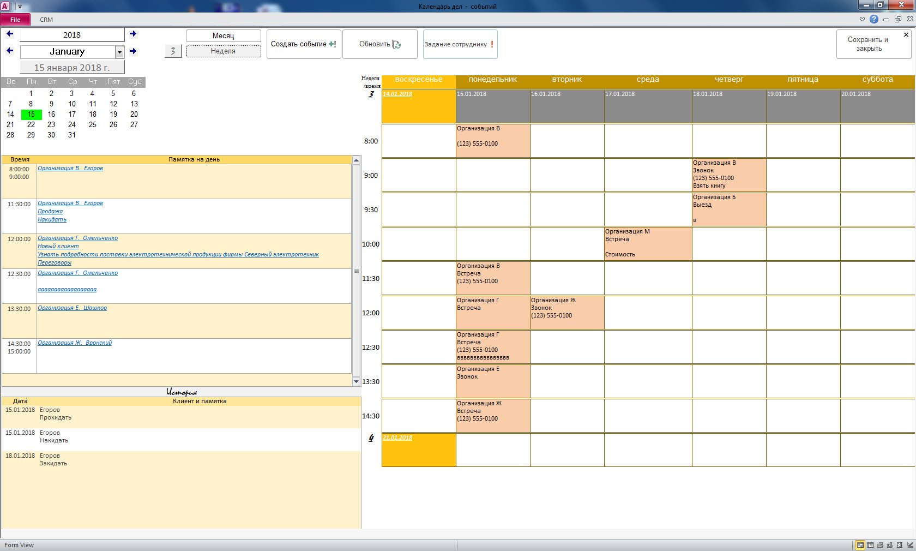This screenshot has width=916, height=551.
Task: Select Организация Ж Звонок event on Tuesday
Action: (x=567, y=312)
